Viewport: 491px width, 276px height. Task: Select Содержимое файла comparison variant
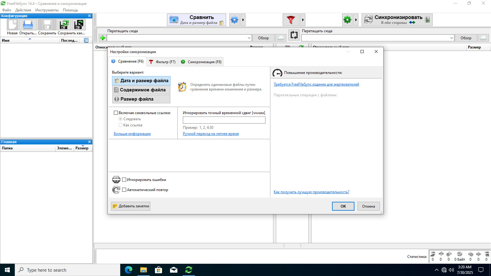(141, 90)
